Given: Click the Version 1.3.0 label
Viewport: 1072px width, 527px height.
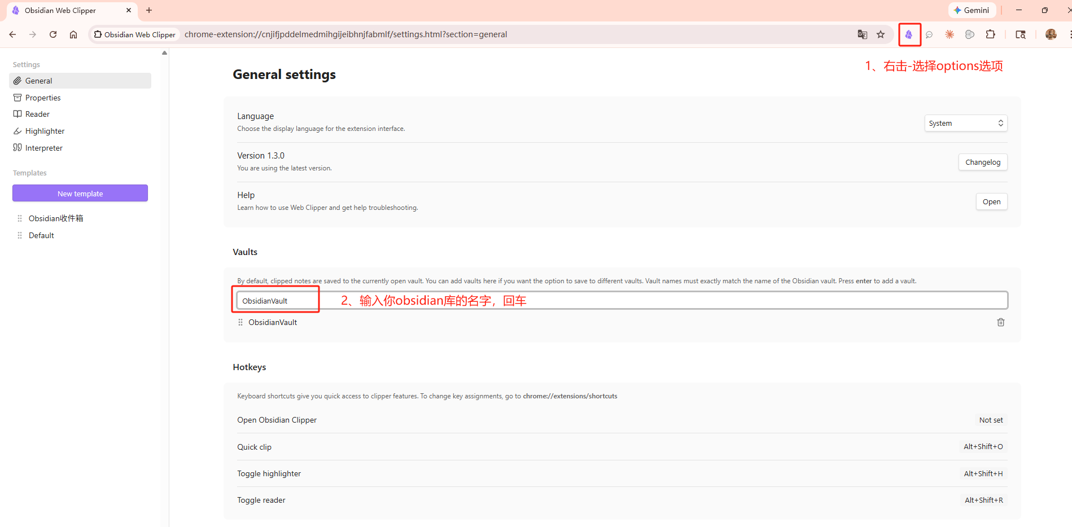Looking at the screenshot, I should coord(261,156).
